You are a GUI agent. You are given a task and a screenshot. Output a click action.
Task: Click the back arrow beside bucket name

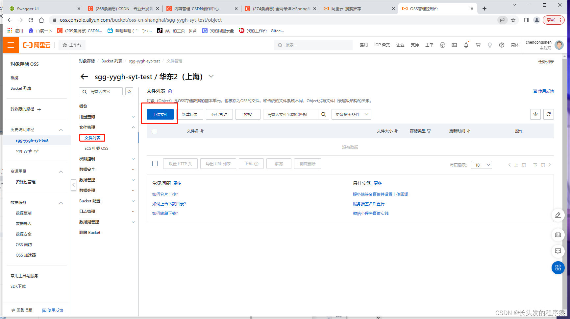[84, 77]
